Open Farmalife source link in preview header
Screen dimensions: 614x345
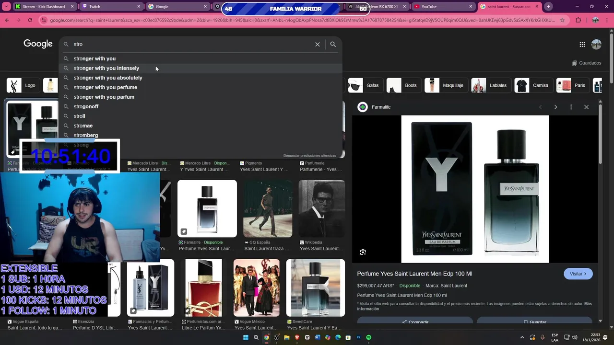tap(375, 107)
